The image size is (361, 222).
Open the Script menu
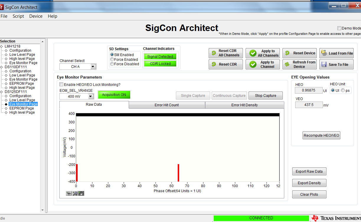pos(18,16)
